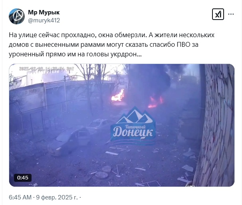242x205 pixels.
Task: Click the Типичный Донецк watermark logo
Action: click(x=133, y=125)
